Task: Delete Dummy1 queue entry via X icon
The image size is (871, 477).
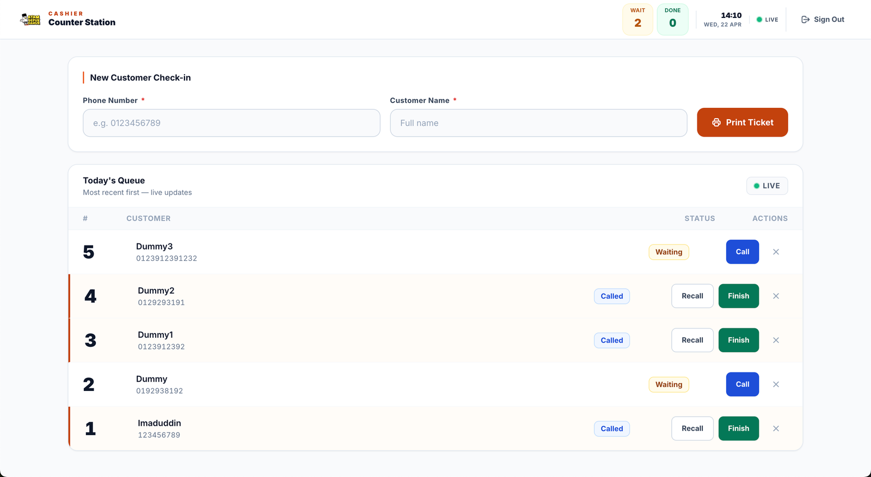Action: click(x=776, y=340)
